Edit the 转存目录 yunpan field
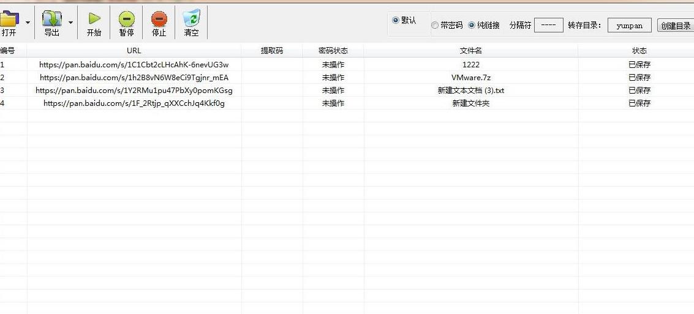The width and height of the screenshot is (694, 314). [630, 25]
